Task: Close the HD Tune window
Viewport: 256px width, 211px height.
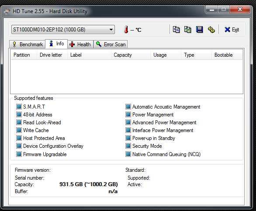Action: pos(240,10)
